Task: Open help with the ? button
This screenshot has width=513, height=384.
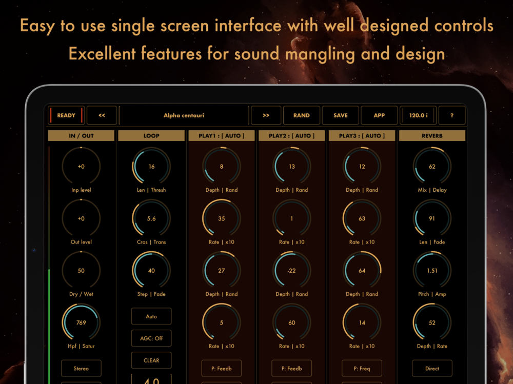Action: pyautogui.click(x=452, y=115)
